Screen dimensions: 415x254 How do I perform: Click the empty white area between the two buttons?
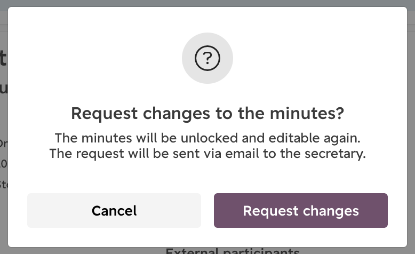pyautogui.click(x=207, y=210)
